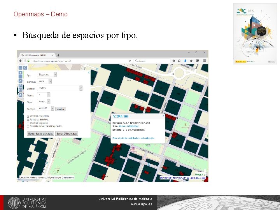Click the minus map button beside C
Image resolution: width=280 pixels, height=210 pixels.
[x=20, y=68]
